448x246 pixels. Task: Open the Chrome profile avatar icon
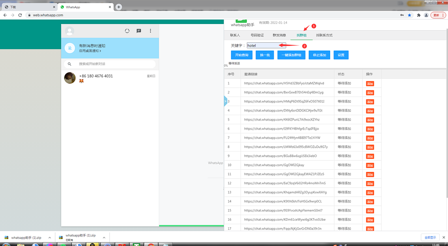pos(426,15)
